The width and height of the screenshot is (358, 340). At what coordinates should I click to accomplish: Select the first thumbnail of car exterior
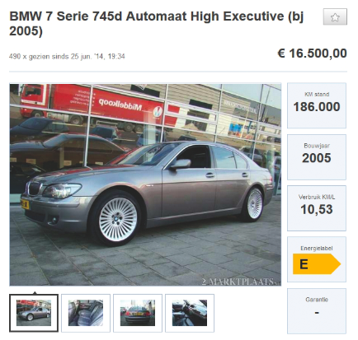click(x=34, y=313)
